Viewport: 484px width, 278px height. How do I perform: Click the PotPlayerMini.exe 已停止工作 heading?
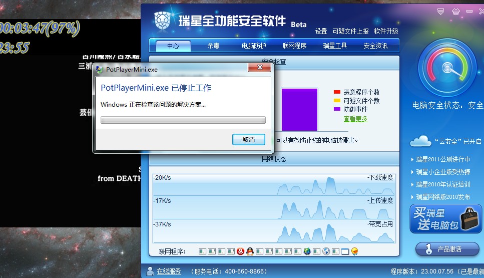click(156, 88)
